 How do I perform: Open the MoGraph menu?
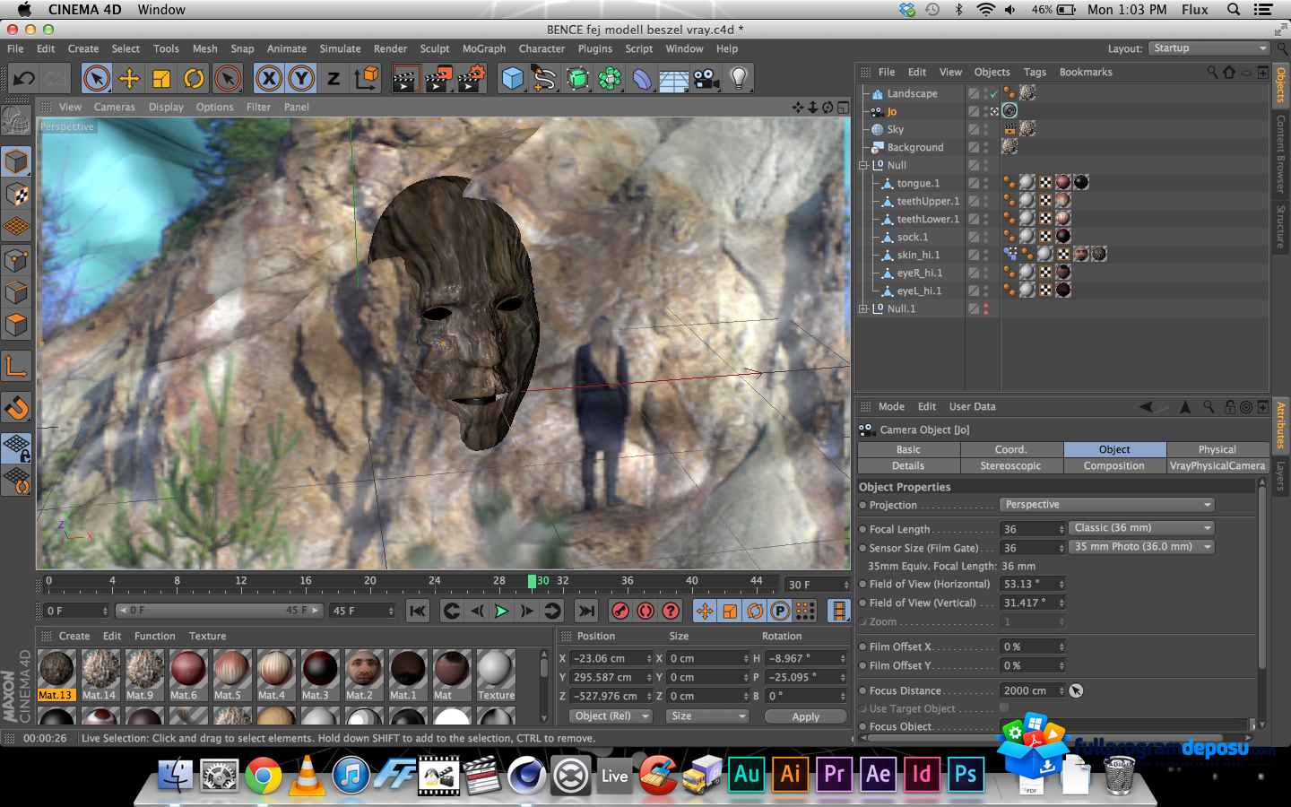pyautogui.click(x=484, y=48)
